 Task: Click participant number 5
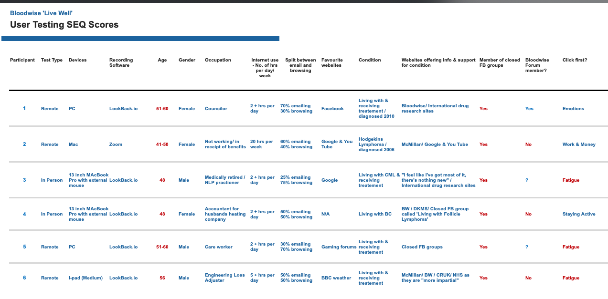pyautogui.click(x=24, y=247)
